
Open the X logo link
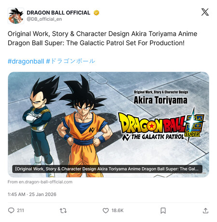click(x=205, y=12)
